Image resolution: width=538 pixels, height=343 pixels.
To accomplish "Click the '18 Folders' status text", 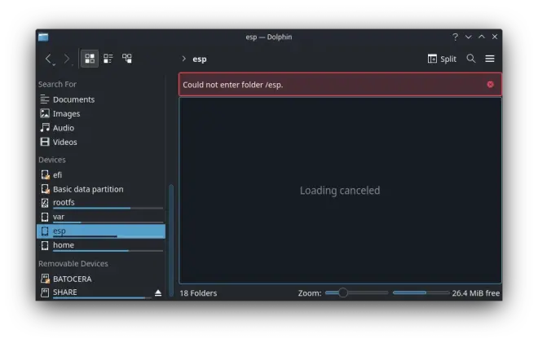I will [198, 293].
